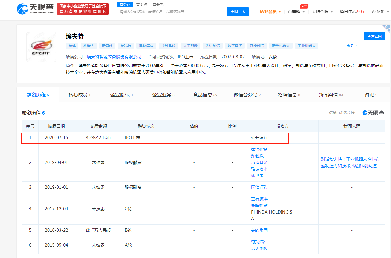Click the PHINDA HOLDING S A investor text
The height and width of the screenshot is (258, 391).
[272, 215]
